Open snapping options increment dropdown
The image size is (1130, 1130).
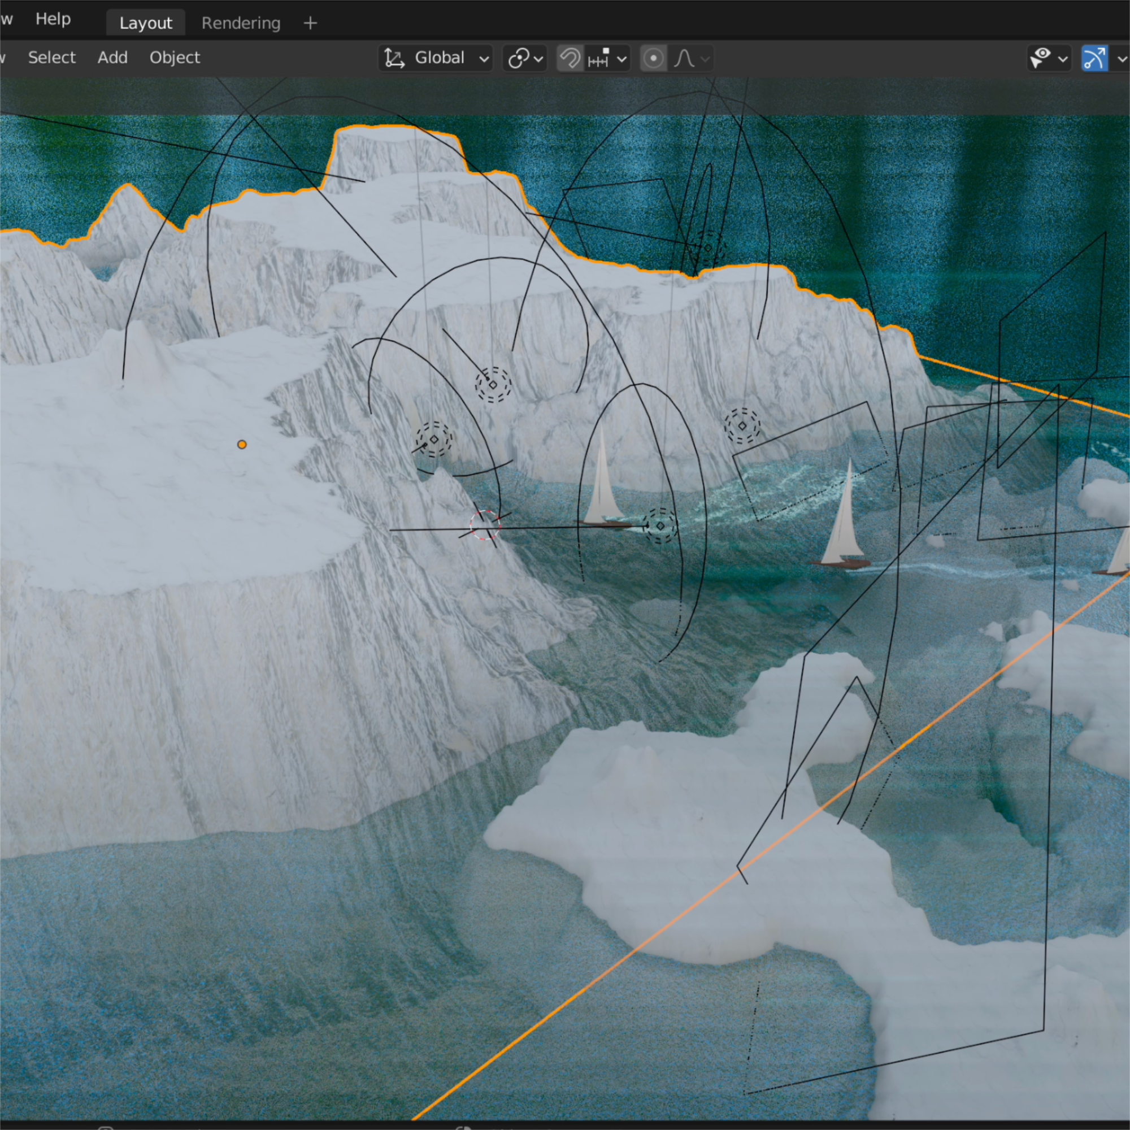pyautogui.click(x=607, y=59)
